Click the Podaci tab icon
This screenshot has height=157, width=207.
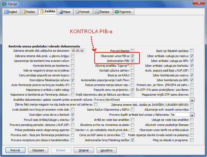point(24,12)
